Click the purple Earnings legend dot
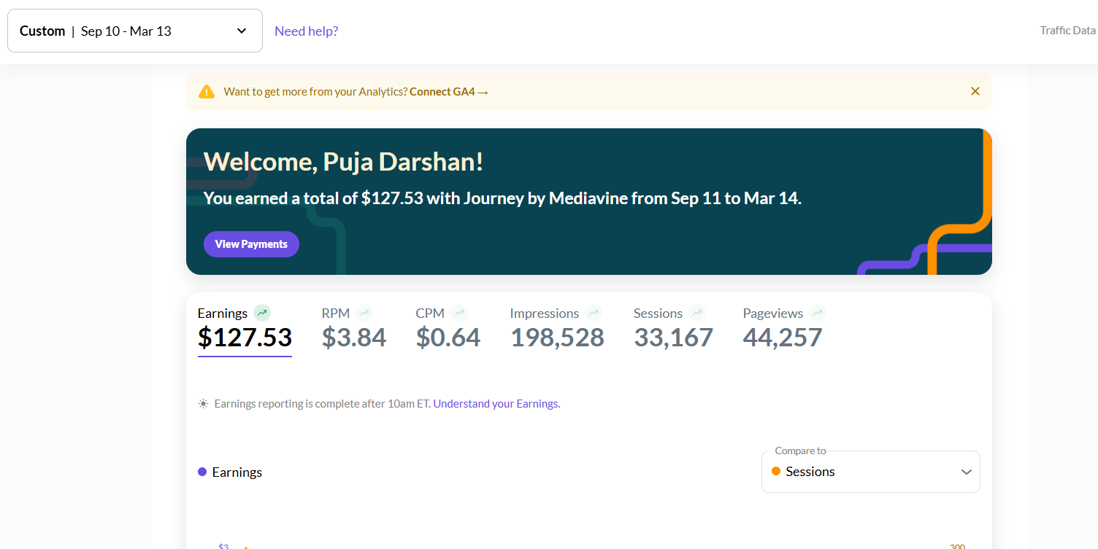 [x=202, y=472]
